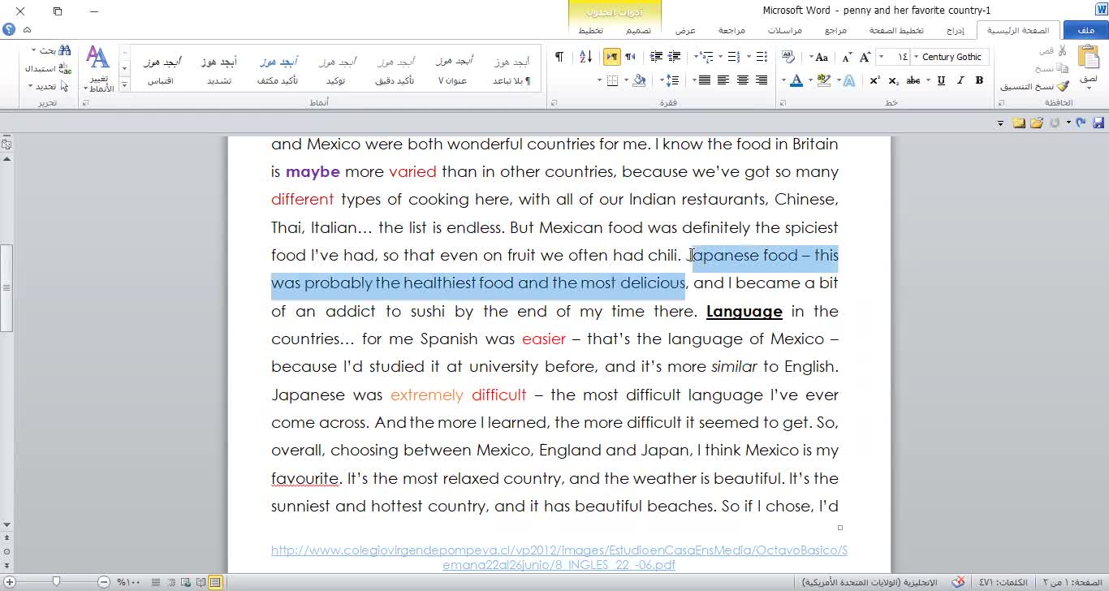1109x591 pixels.
Task: Justify text alignment icon
Action: coord(704,80)
